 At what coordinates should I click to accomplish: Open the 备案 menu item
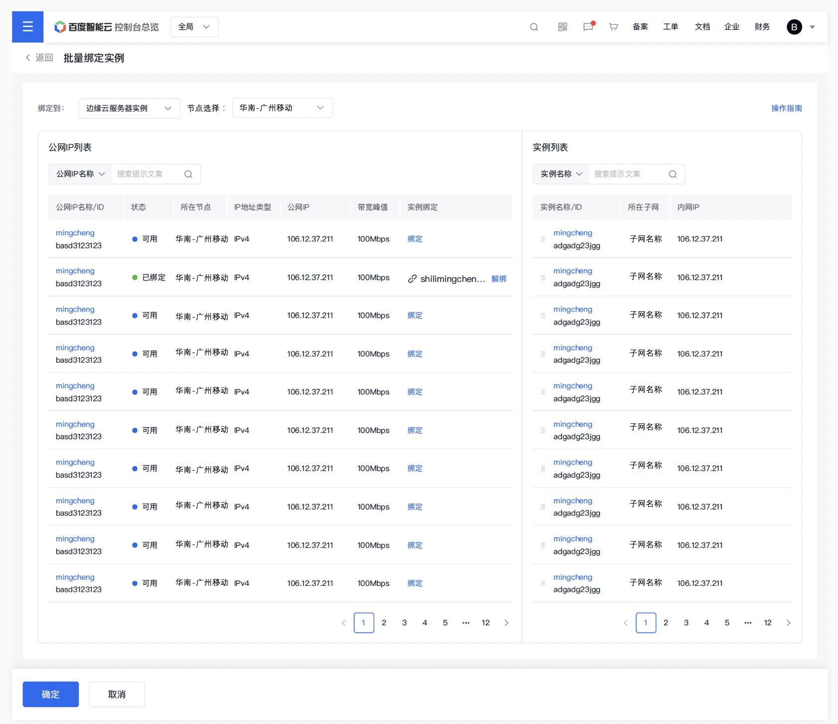[640, 27]
